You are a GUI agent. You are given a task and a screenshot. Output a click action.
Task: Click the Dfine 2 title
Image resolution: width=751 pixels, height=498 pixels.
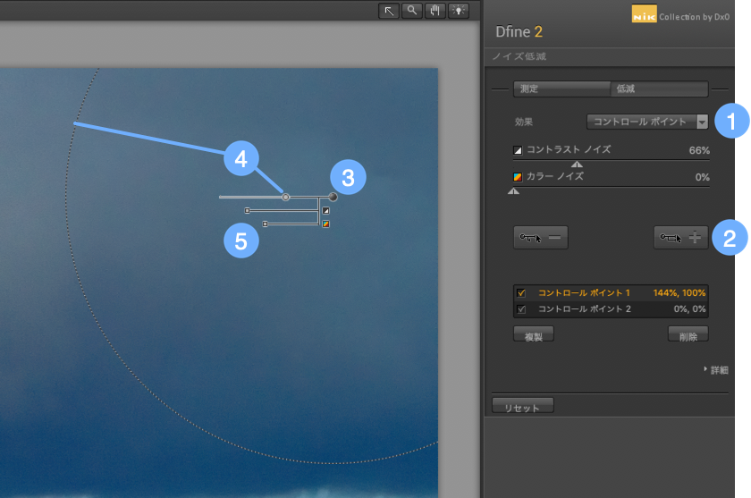pos(519,31)
